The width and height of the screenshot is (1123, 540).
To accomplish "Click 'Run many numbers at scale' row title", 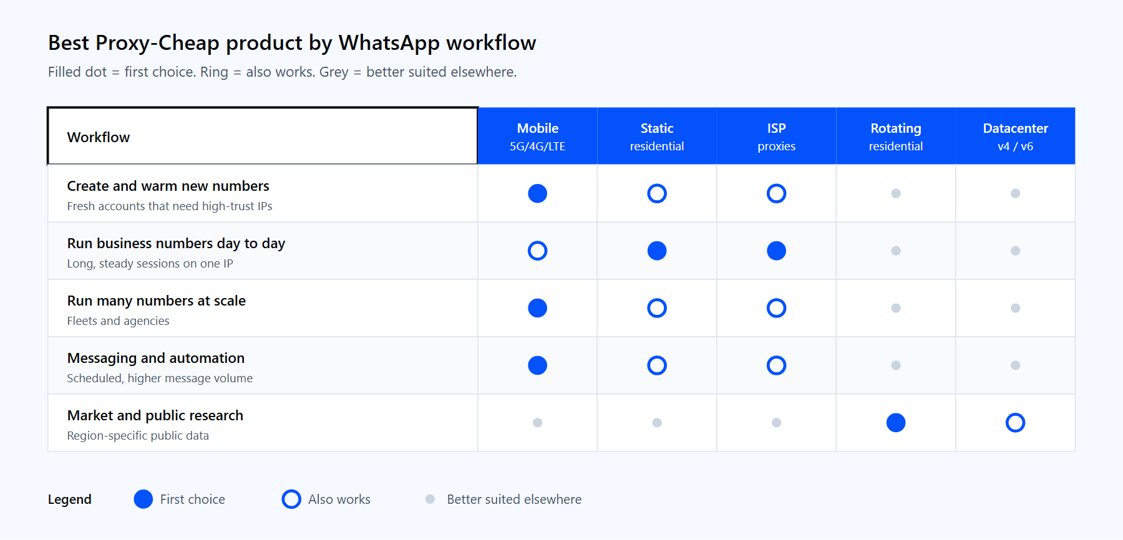I will click(x=156, y=301).
